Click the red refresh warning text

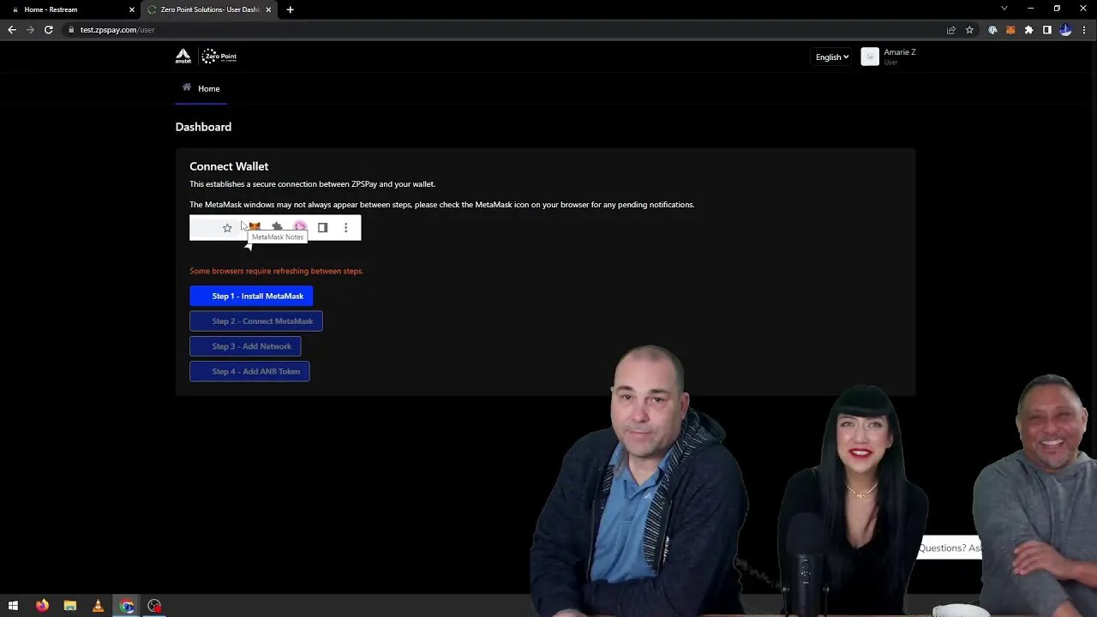click(x=276, y=271)
